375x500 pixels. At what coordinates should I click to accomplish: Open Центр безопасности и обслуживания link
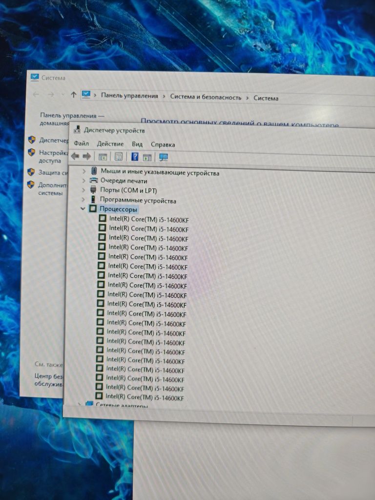click(x=49, y=380)
